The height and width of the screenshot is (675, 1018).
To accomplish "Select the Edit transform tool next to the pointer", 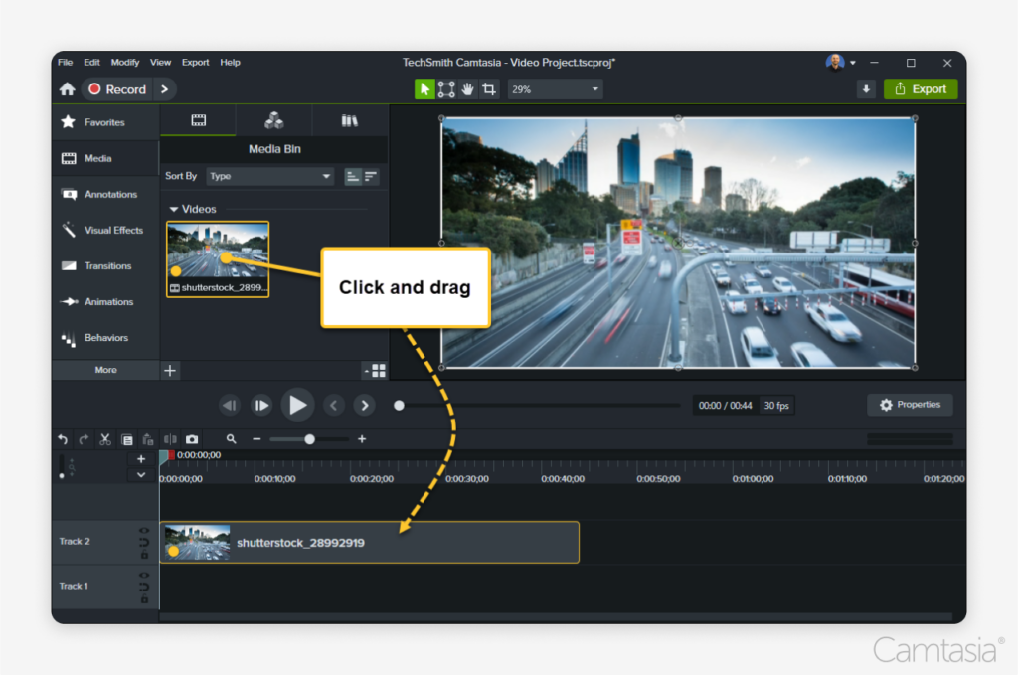I will click(x=444, y=88).
